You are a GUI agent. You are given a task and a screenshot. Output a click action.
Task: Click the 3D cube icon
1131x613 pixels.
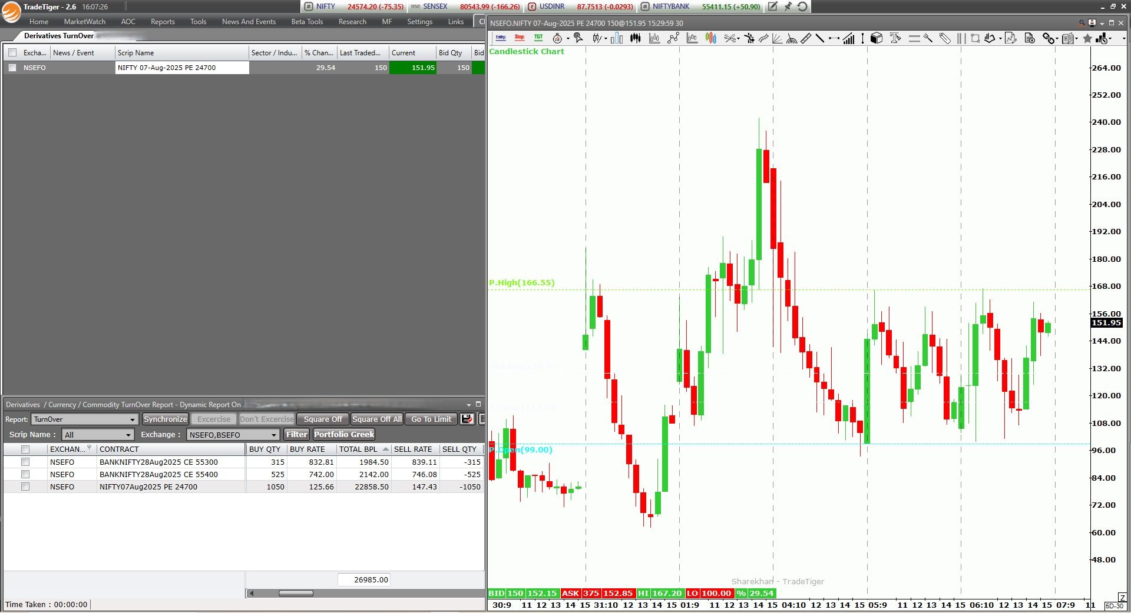tap(877, 38)
